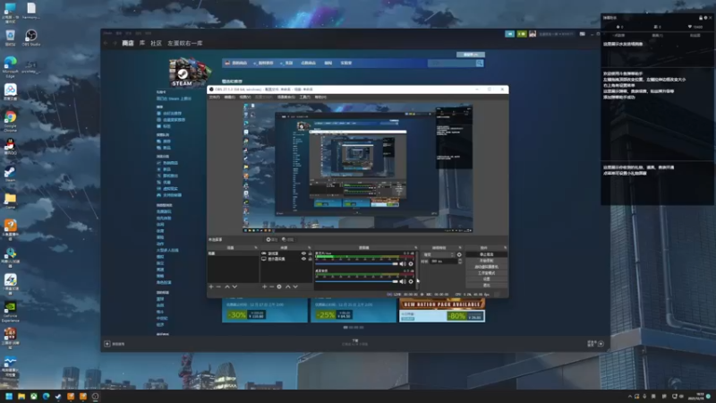This screenshot has height=403, width=716.
Task: Pop out Controls dock panel icon
Action: [505, 248]
